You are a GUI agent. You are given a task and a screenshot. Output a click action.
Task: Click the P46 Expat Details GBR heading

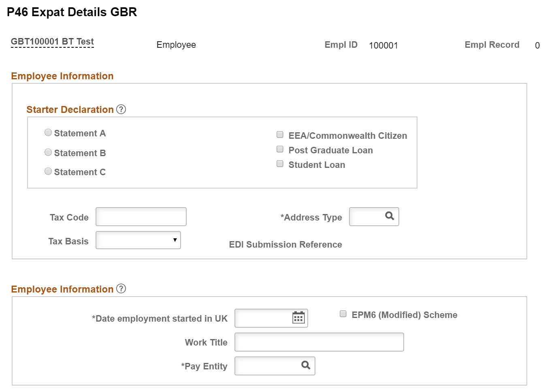[72, 12]
